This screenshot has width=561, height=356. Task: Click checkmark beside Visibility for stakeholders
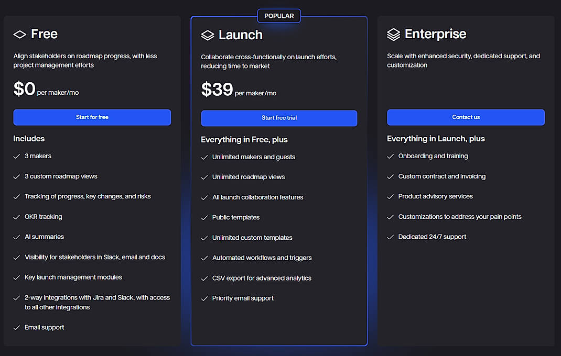[x=16, y=258]
